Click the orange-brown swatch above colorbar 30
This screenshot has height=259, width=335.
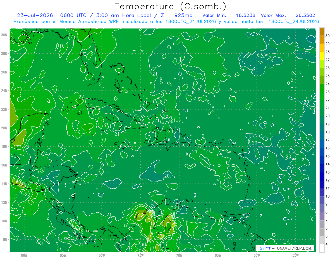click(322, 32)
